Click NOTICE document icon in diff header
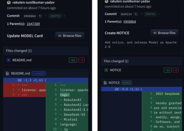The height and width of the screenshot is (131, 184). pos(105,83)
